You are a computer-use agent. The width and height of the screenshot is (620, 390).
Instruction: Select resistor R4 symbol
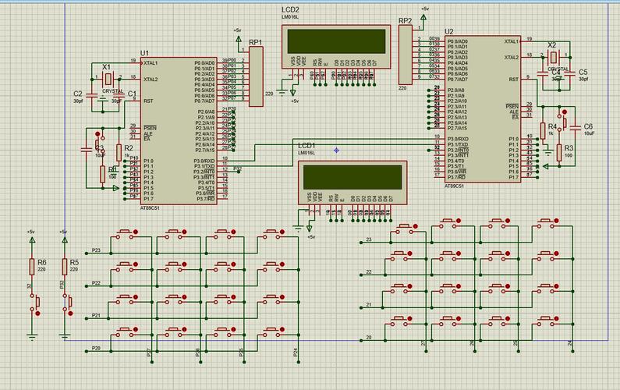[x=543, y=130]
